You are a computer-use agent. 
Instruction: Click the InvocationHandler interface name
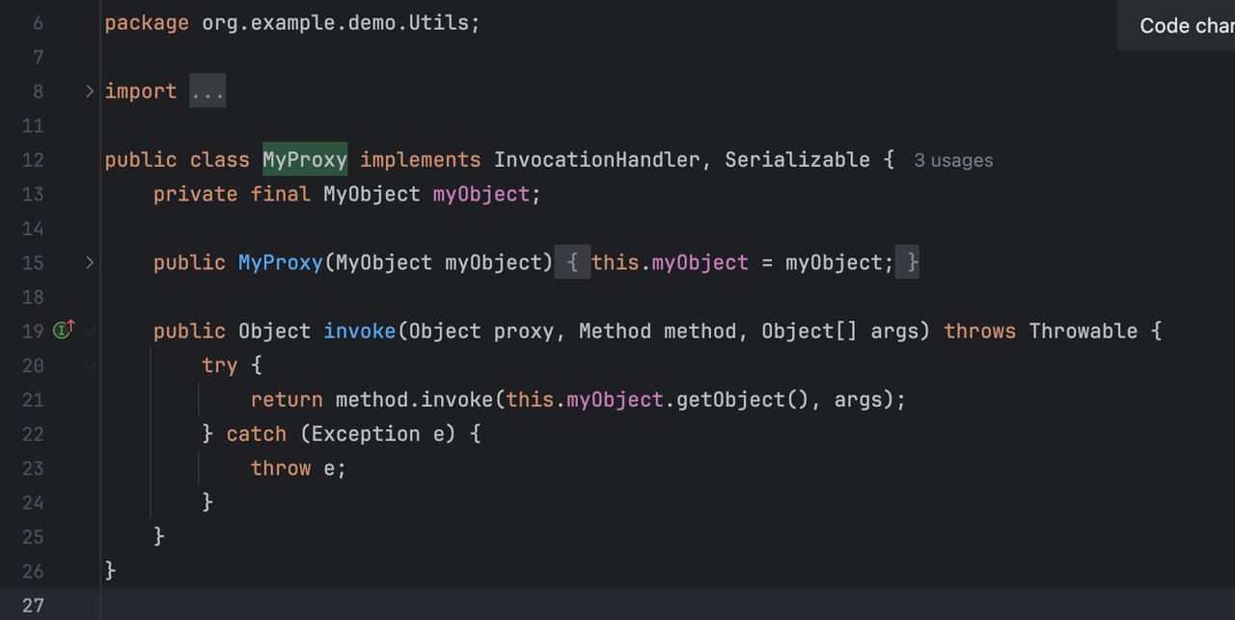pos(596,160)
